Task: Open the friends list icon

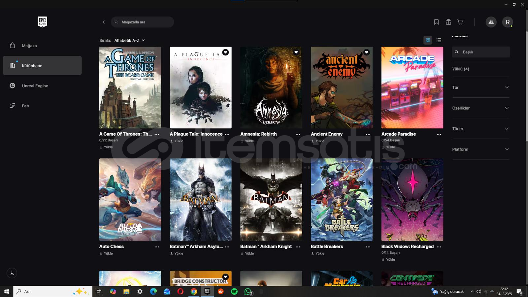Action: pos(491,22)
